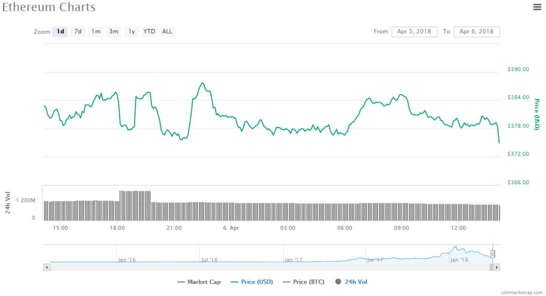Toggle 24h Vol series in legend

click(x=351, y=282)
